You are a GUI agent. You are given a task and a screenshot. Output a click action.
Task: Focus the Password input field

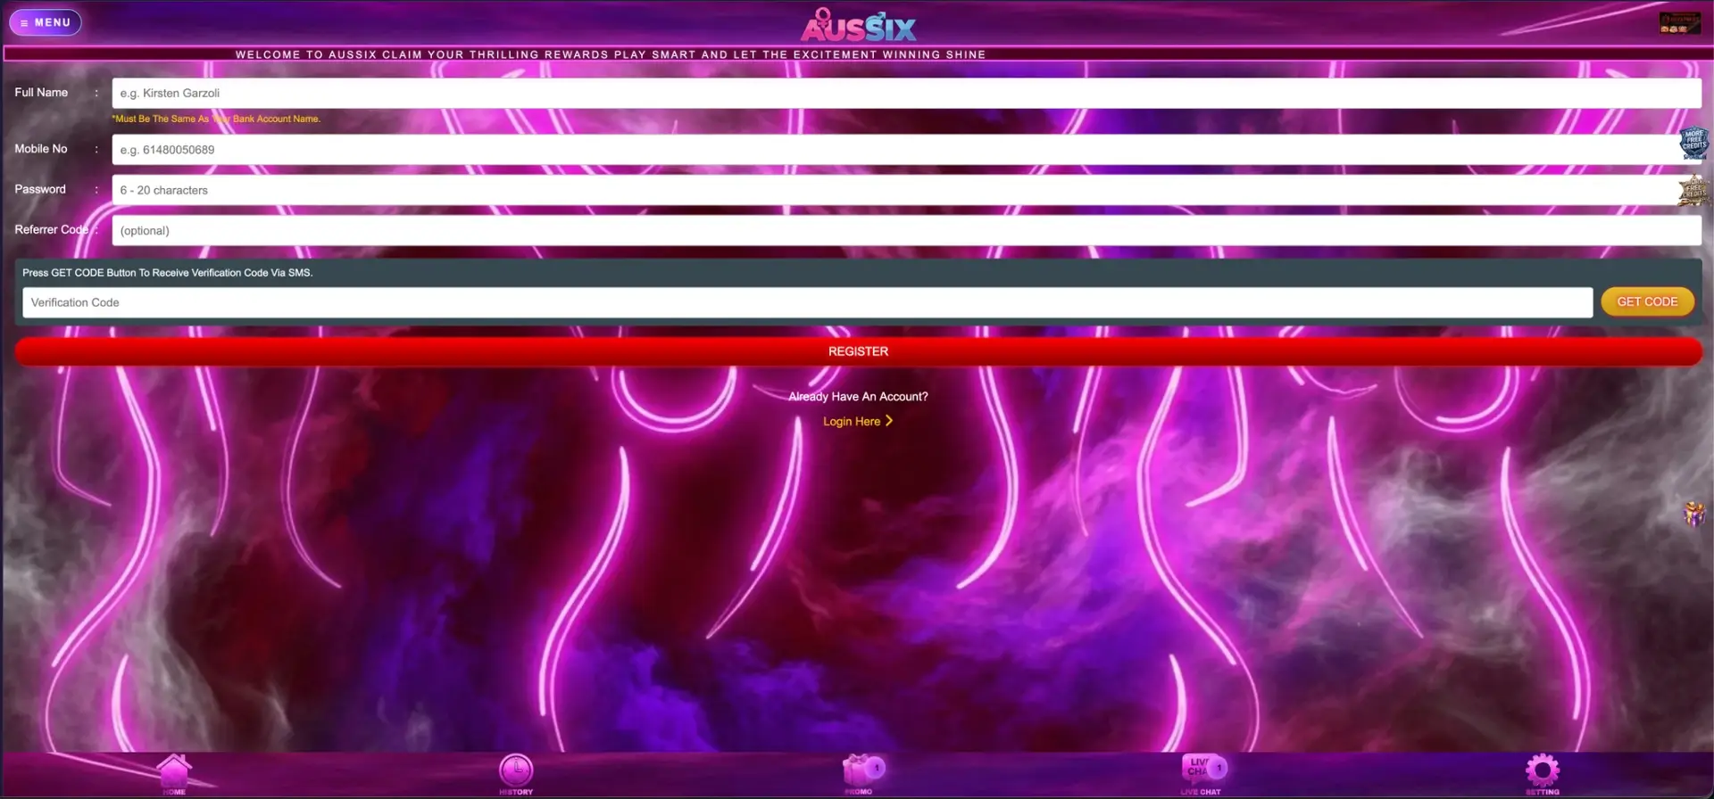pyautogui.click(x=906, y=190)
